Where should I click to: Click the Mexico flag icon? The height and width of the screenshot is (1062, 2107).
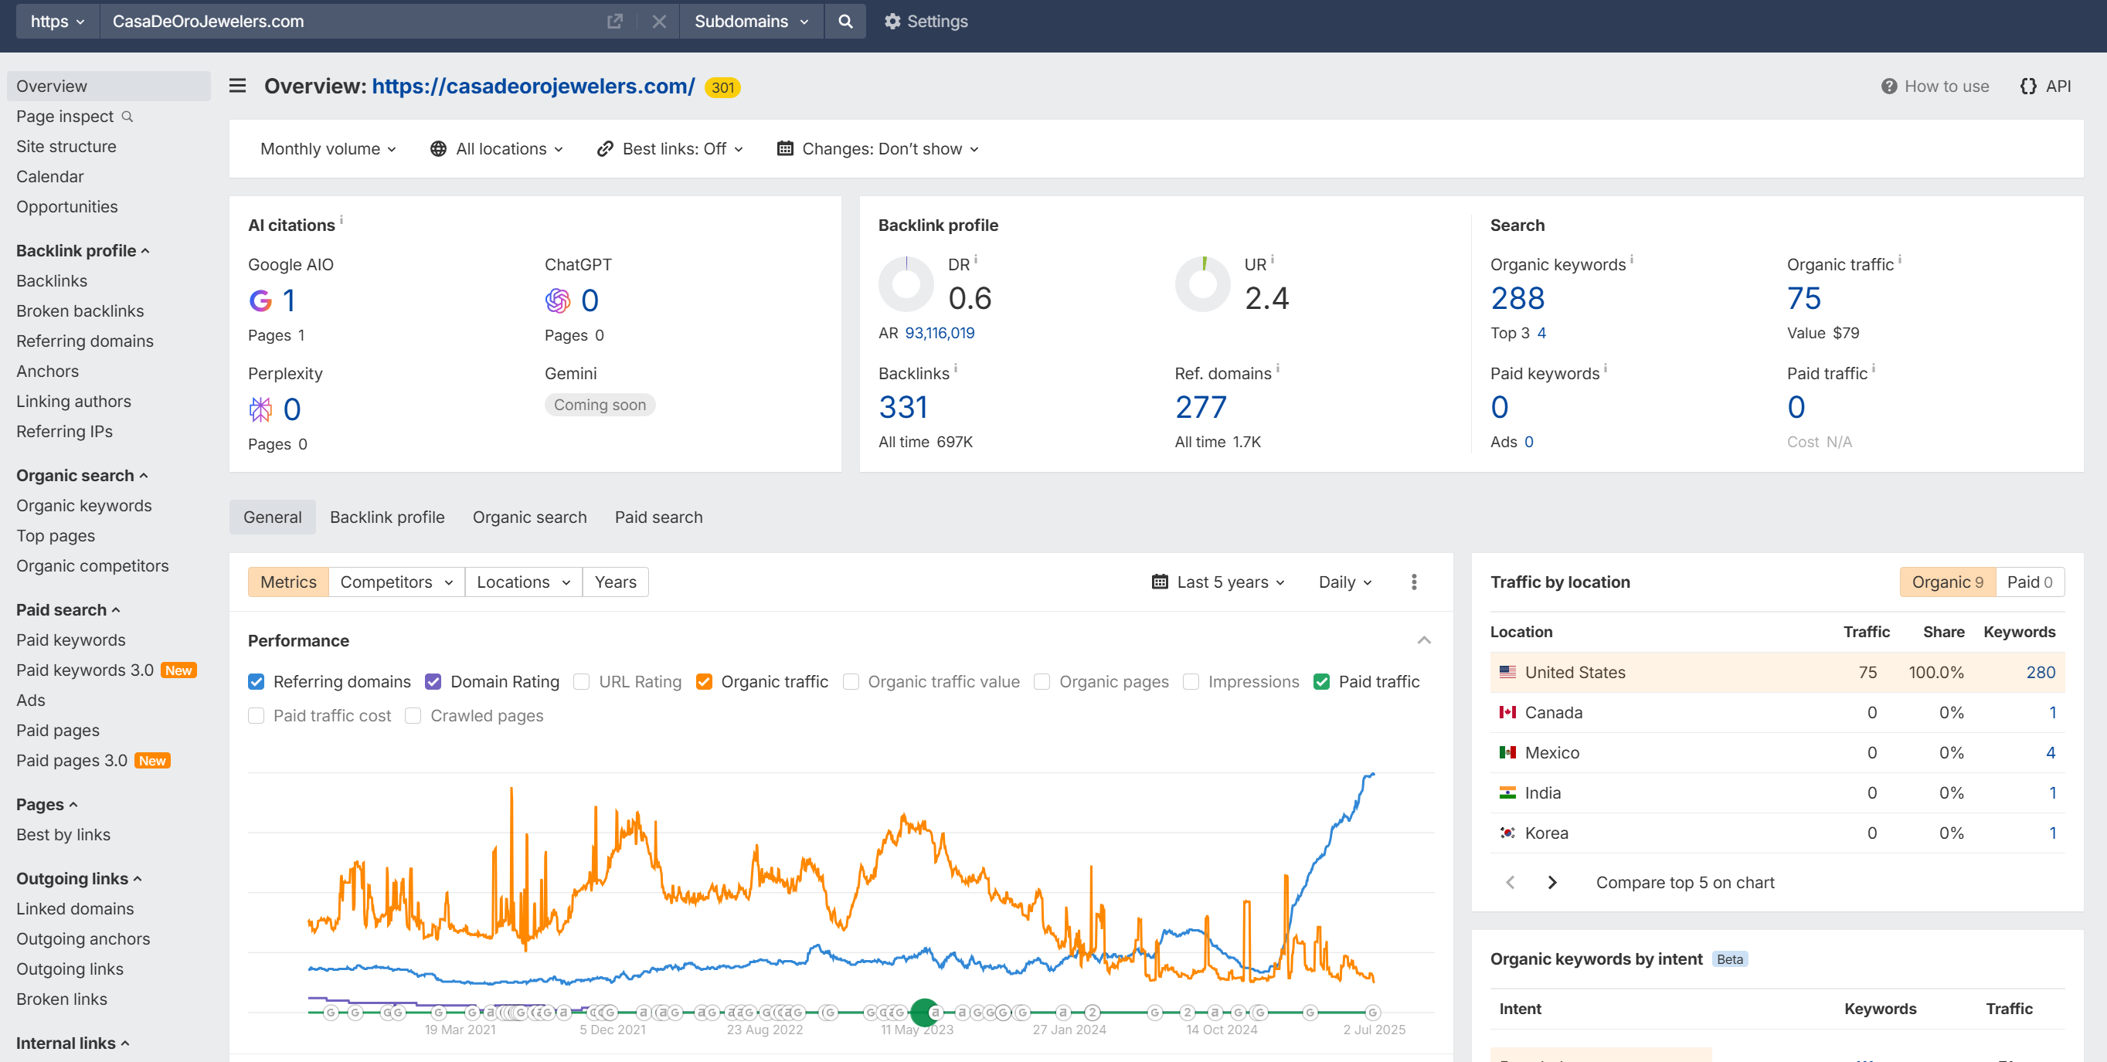click(x=1507, y=752)
